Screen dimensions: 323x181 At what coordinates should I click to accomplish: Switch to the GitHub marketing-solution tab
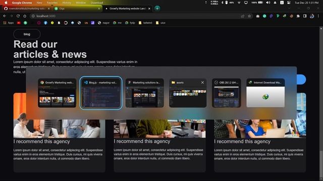coord(27,9)
